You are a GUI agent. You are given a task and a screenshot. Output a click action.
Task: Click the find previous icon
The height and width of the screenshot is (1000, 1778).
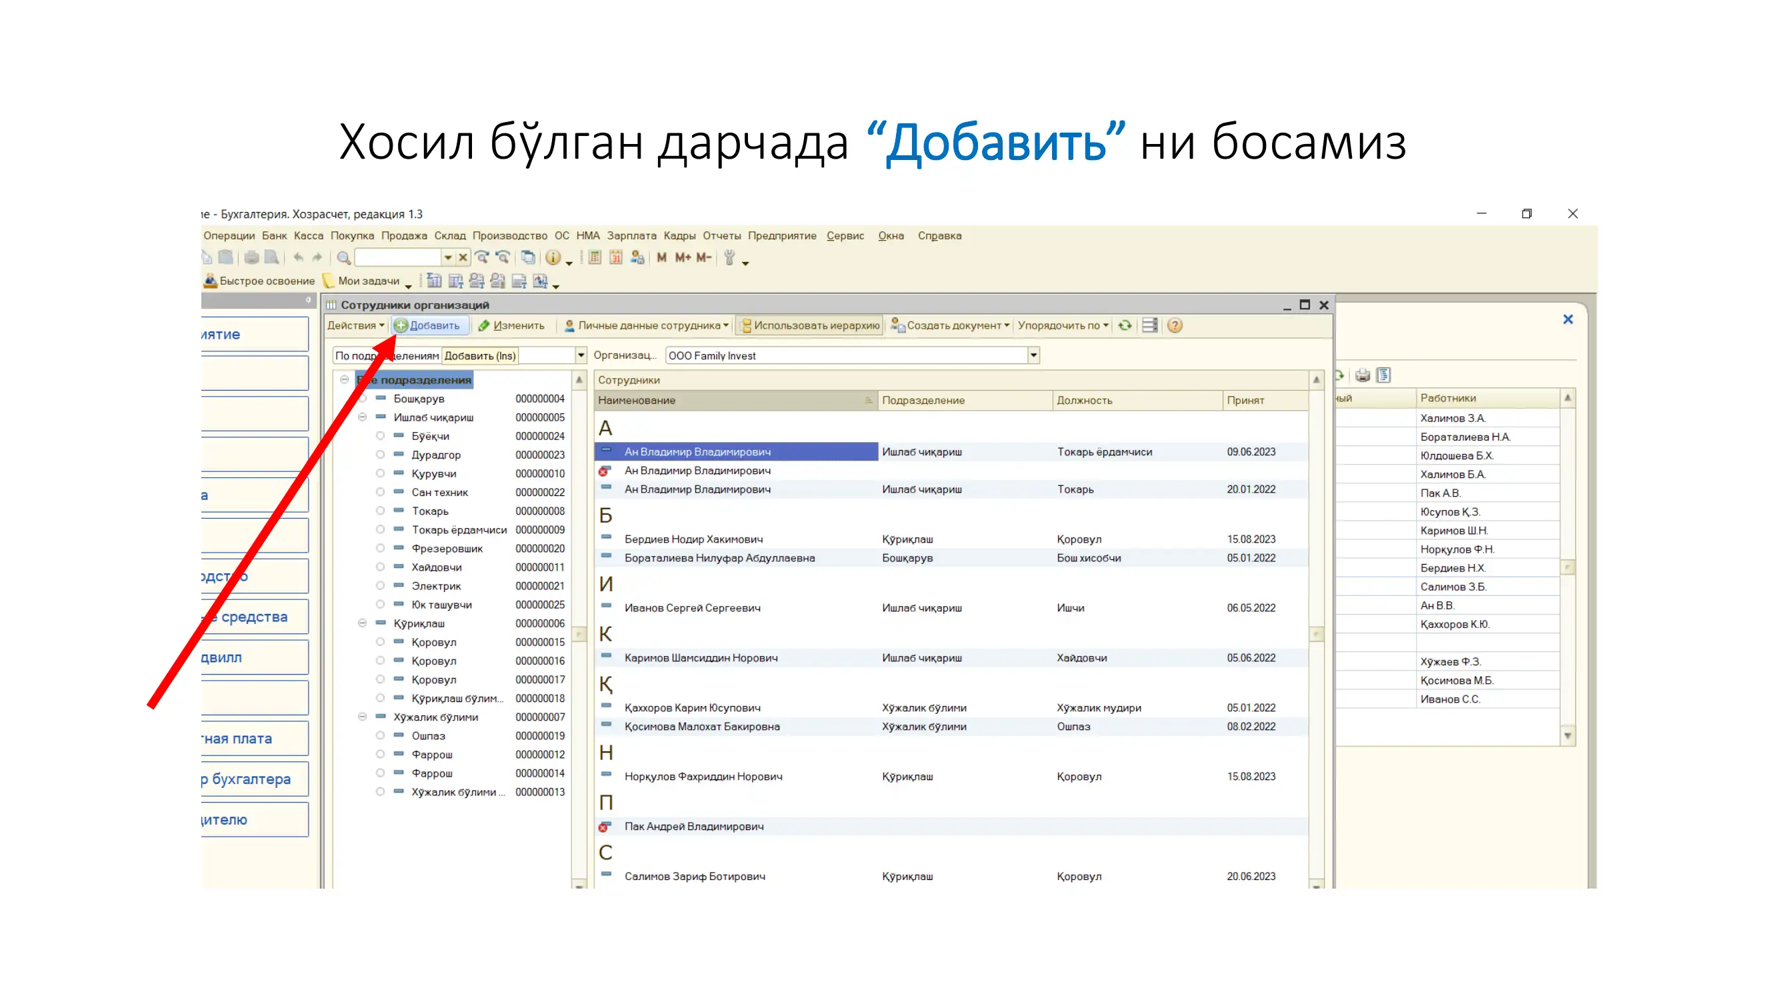tap(503, 258)
